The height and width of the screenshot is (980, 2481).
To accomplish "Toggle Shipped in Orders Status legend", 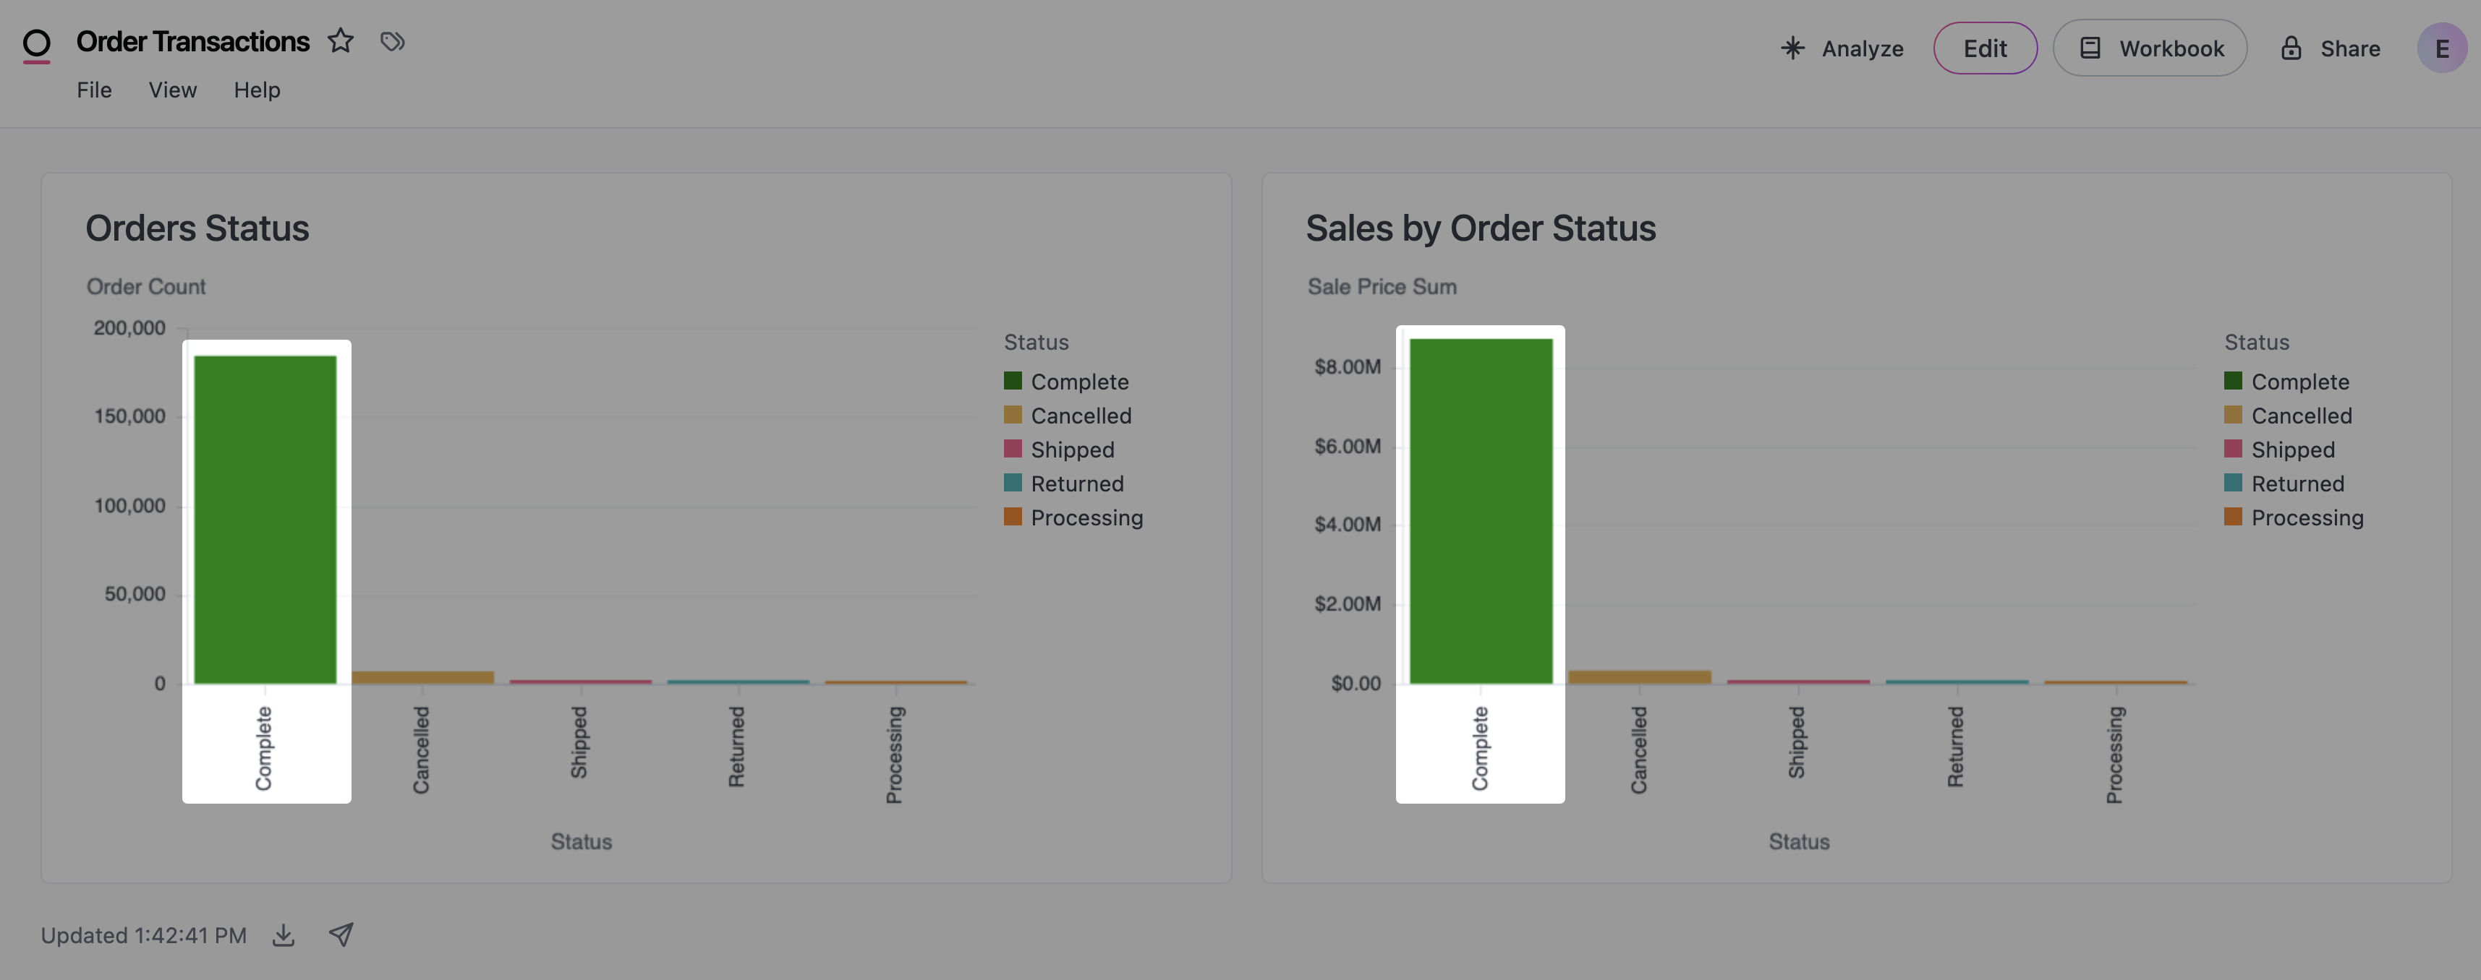I will click(x=1072, y=450).
